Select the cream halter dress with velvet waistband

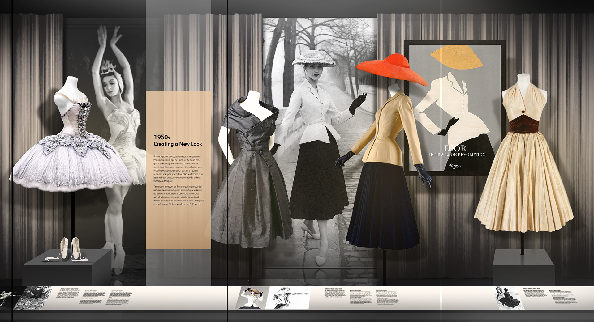pos(523,157)
